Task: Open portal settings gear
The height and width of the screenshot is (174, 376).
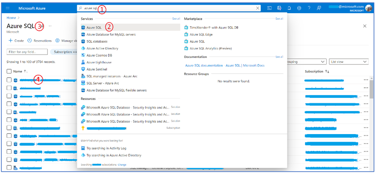Action: (299, 8)
